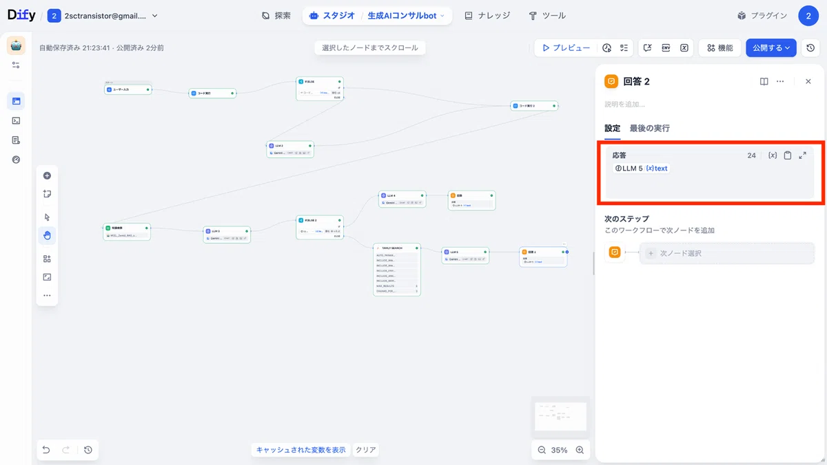Image resolution: width=827 pixels, height=465 pixels.
Task: Select the コード実行 2 node
Action: [535, 106]
